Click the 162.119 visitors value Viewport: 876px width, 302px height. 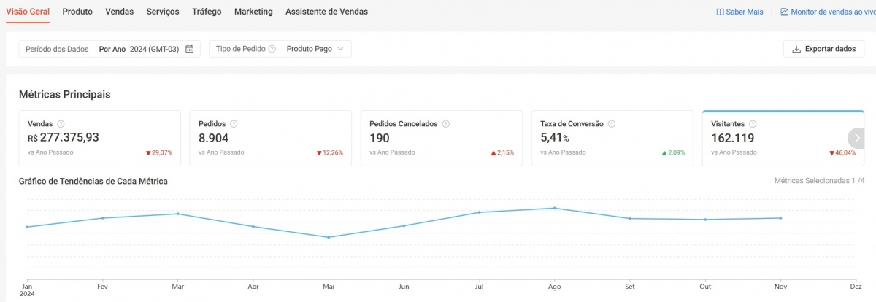[x=733, y=138]
